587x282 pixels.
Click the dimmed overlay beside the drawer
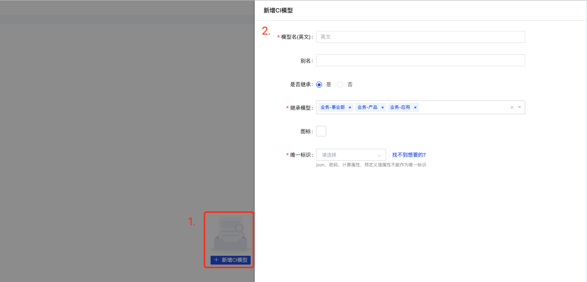[115, 138]
